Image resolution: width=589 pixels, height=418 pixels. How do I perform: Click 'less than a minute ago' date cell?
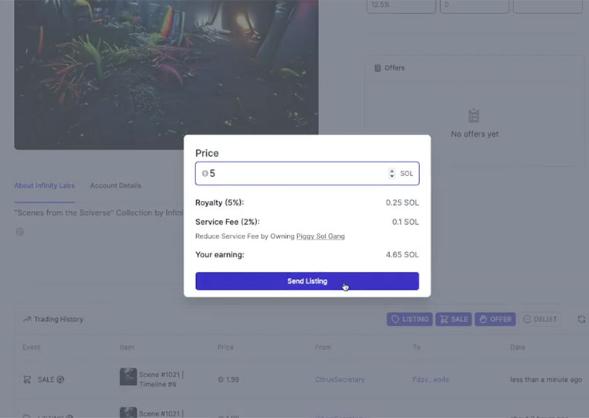point(546,379)
